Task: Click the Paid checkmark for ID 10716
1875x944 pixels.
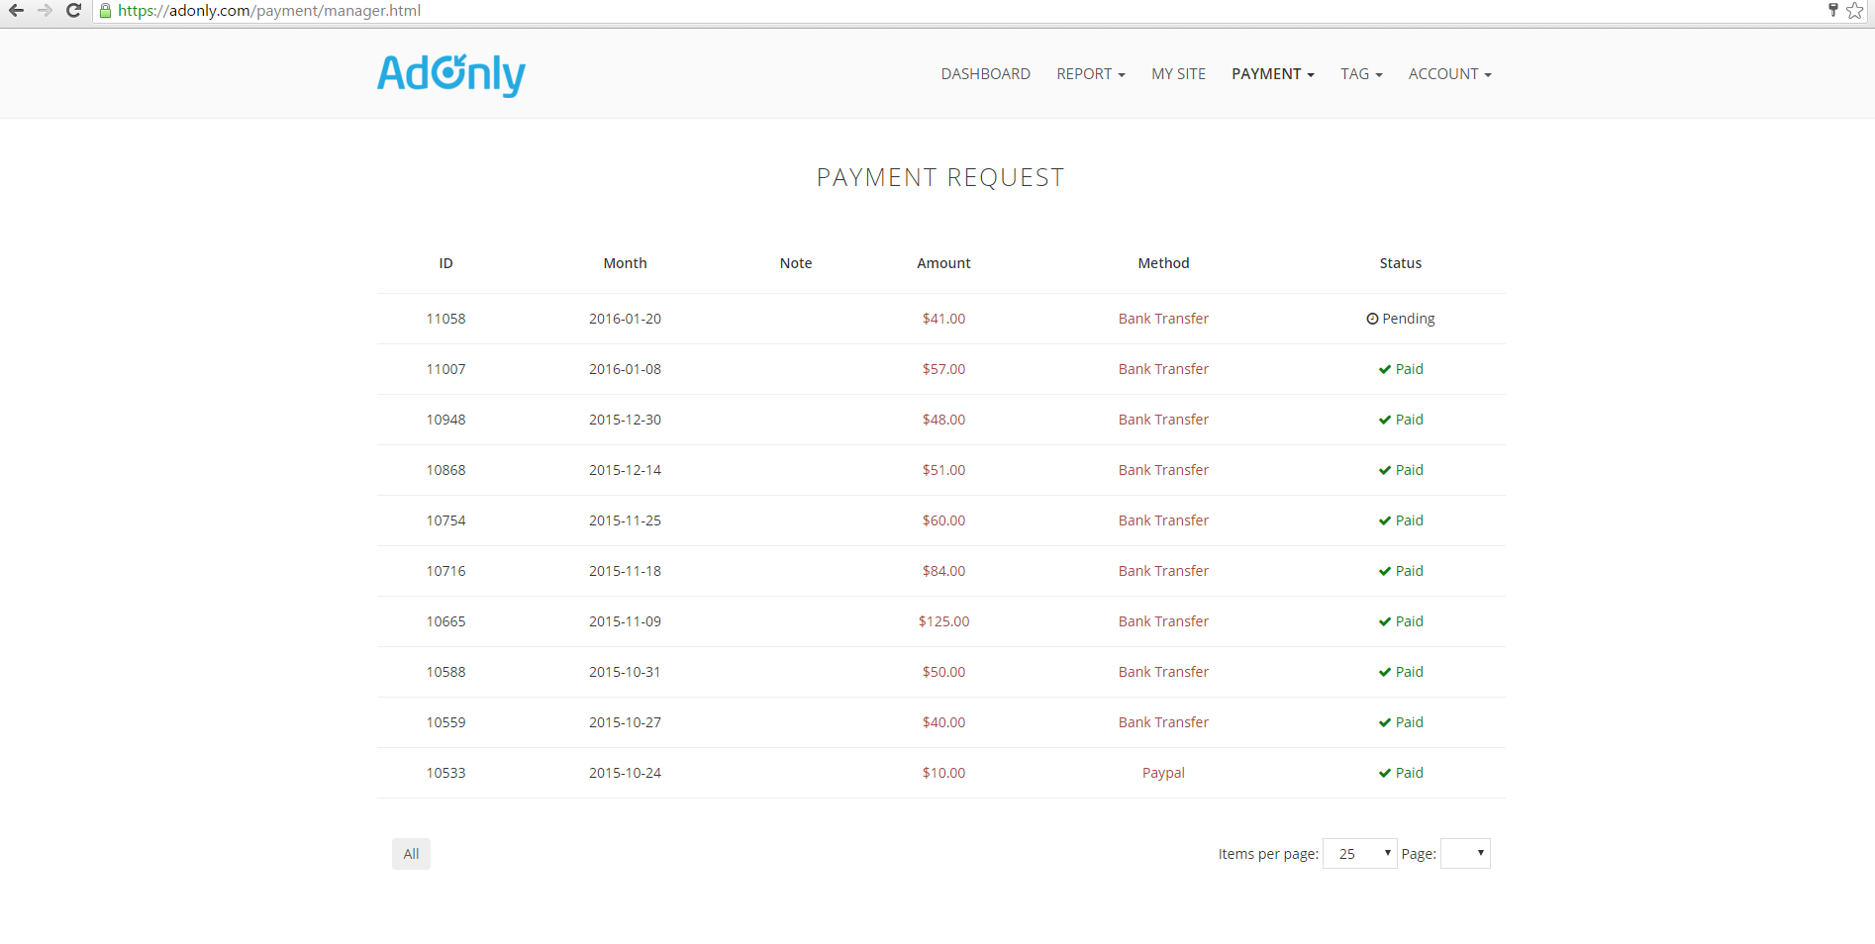Action: coord(1385,571)
